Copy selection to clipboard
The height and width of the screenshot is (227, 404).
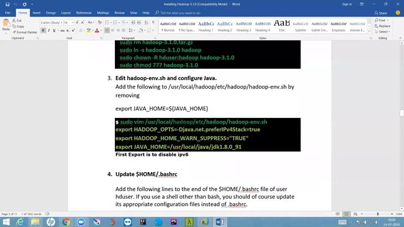click(18, 26)
